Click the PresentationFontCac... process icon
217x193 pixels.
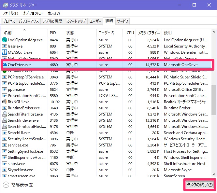tap(5, 96)
